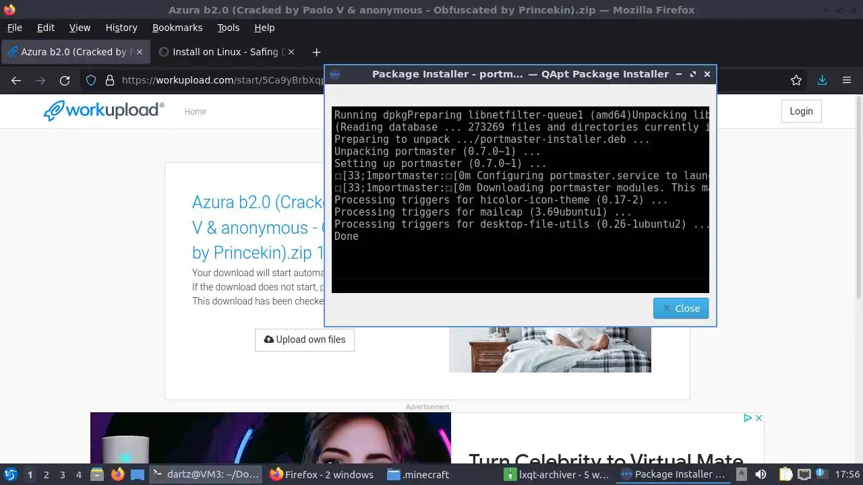863x485 pixels.
Task: Open removable media eject tray icon
Action: tap(741, 474)
